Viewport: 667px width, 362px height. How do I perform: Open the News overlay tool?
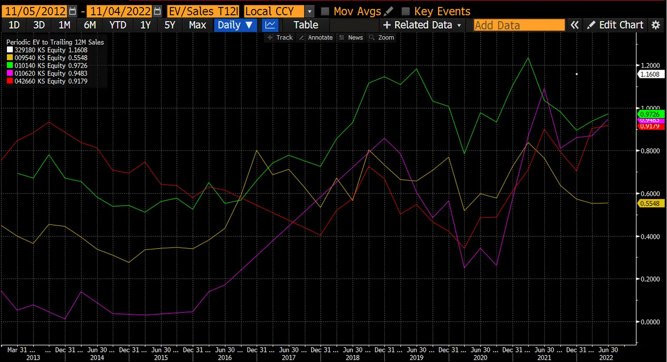pyautogui.click(x=351, y=38)
